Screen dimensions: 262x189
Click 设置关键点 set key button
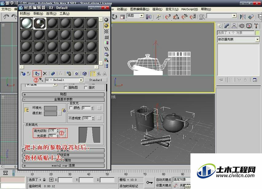(164, 185)
